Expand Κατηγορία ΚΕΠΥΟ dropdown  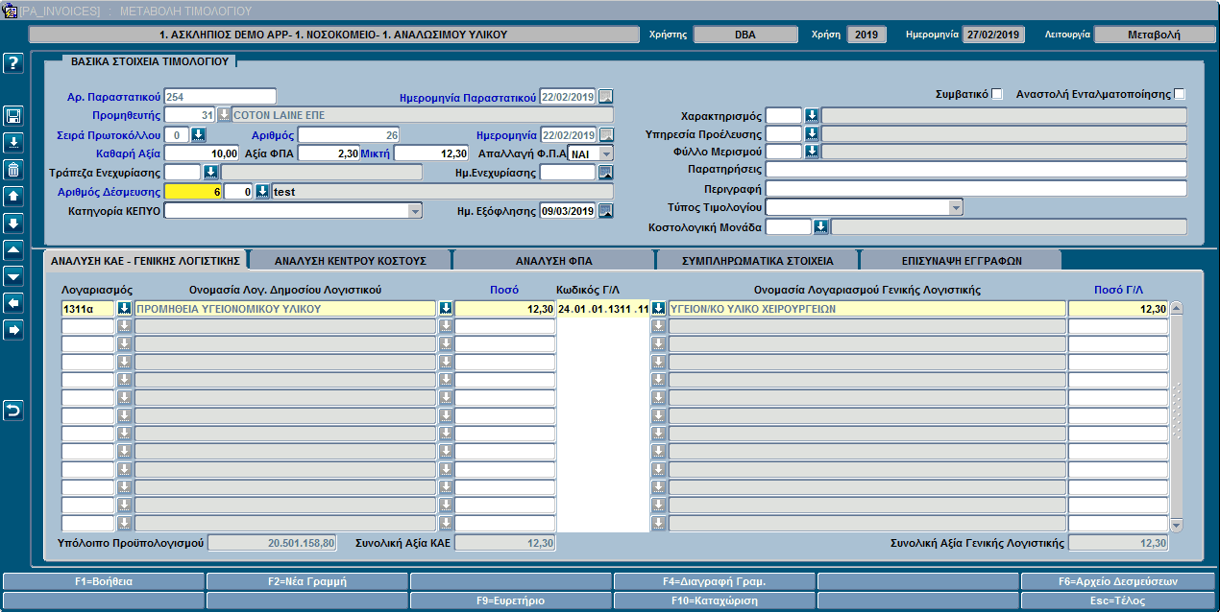tap(415, 211)
